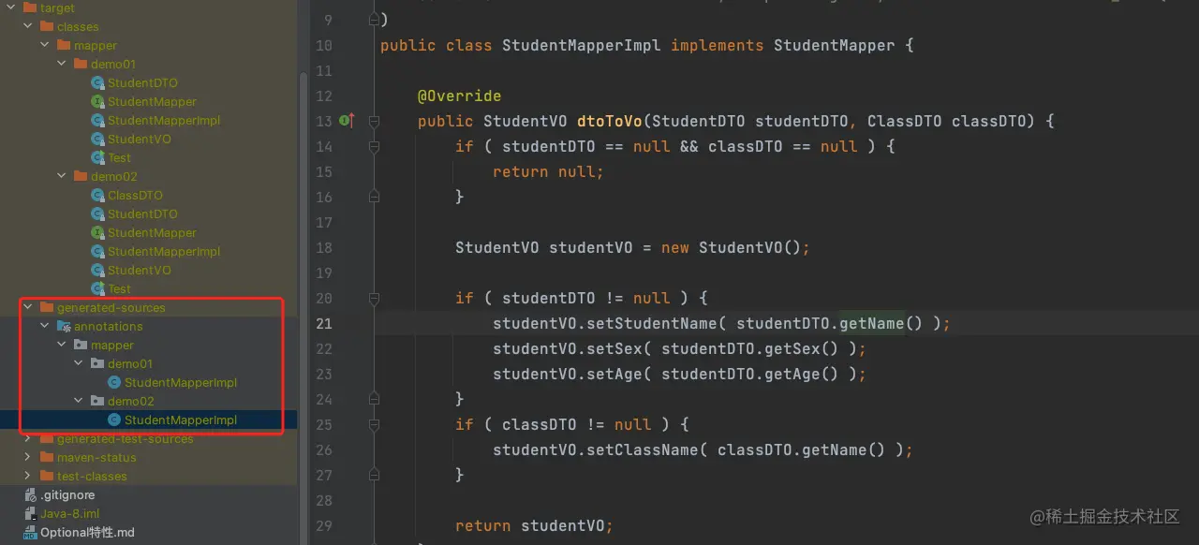
Task: Collapse the demo02 chevron under classes mapper
Action: pyautogui.click(x=62, y=176)
